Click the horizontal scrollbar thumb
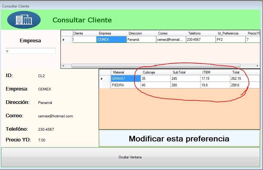 [x=156, y=66]
